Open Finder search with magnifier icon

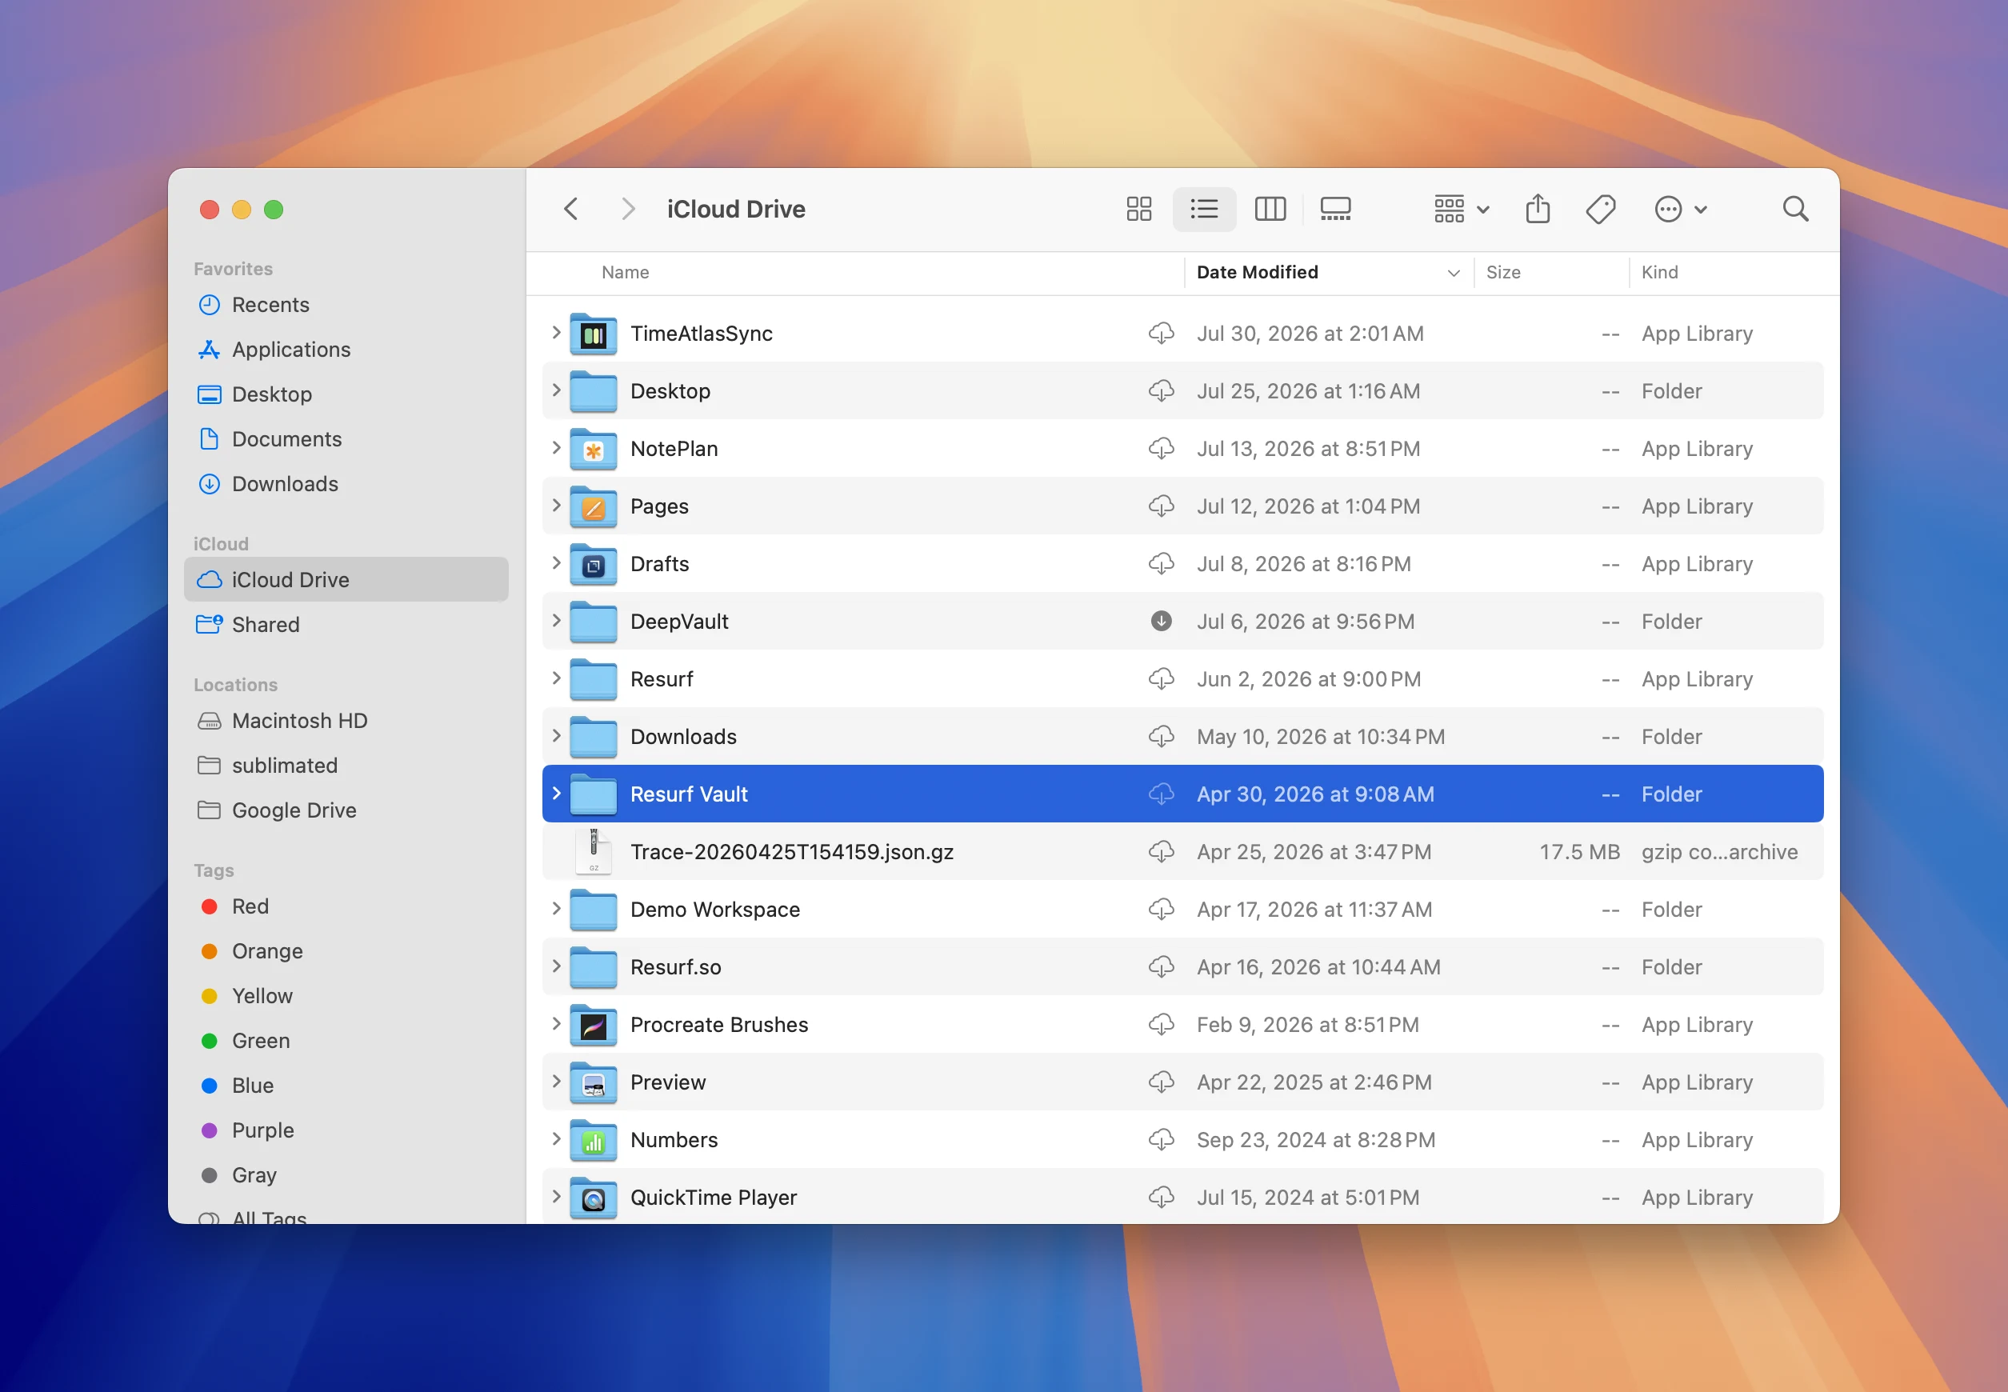coord(1794,210)
